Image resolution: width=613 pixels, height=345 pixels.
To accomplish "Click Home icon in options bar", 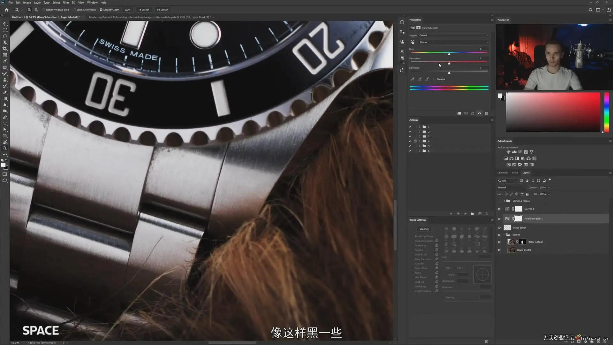I will point(6,10).
